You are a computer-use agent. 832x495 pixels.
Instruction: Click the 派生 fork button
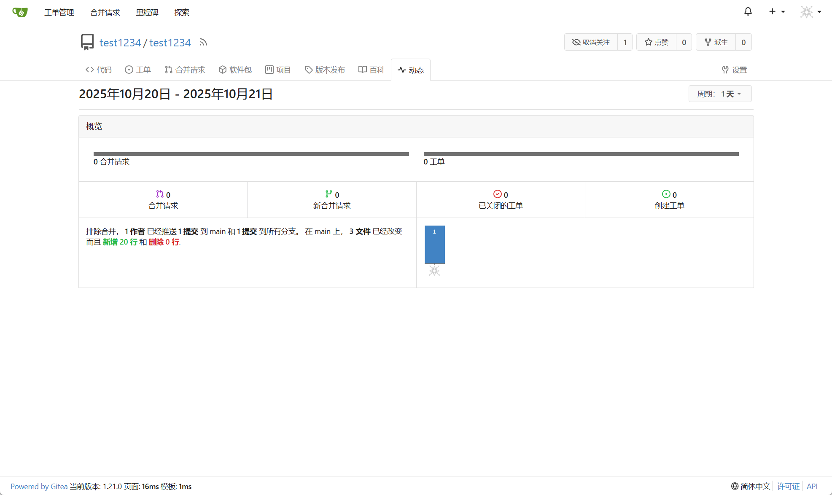point(716,42)
